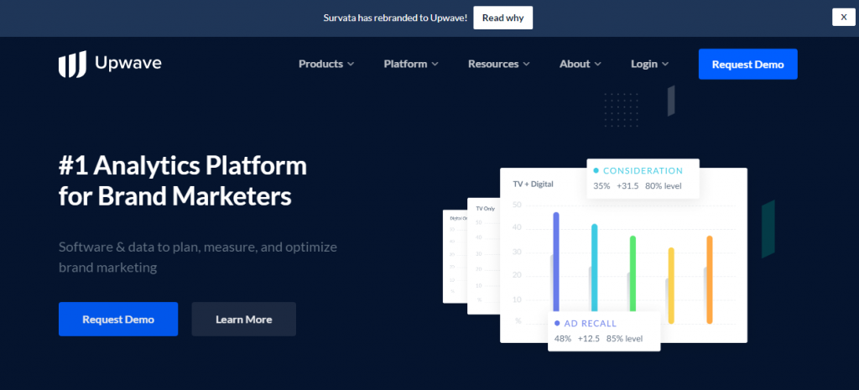Screen dimensions: 859x390
Task: Click the yellow bar in chart
Action: coord(671,286)
